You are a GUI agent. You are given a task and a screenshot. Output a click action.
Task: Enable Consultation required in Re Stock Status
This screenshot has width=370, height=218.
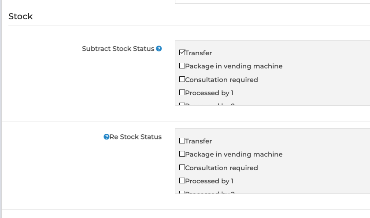182,168
